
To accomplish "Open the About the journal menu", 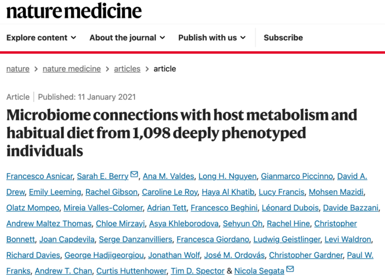I will [127, 38].
